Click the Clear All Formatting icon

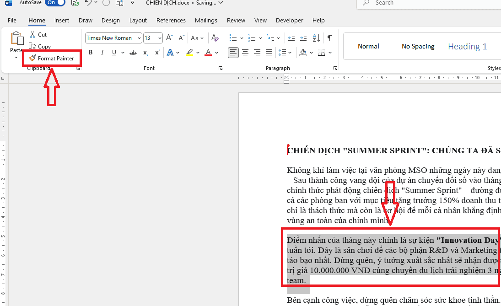click(215, 38)
